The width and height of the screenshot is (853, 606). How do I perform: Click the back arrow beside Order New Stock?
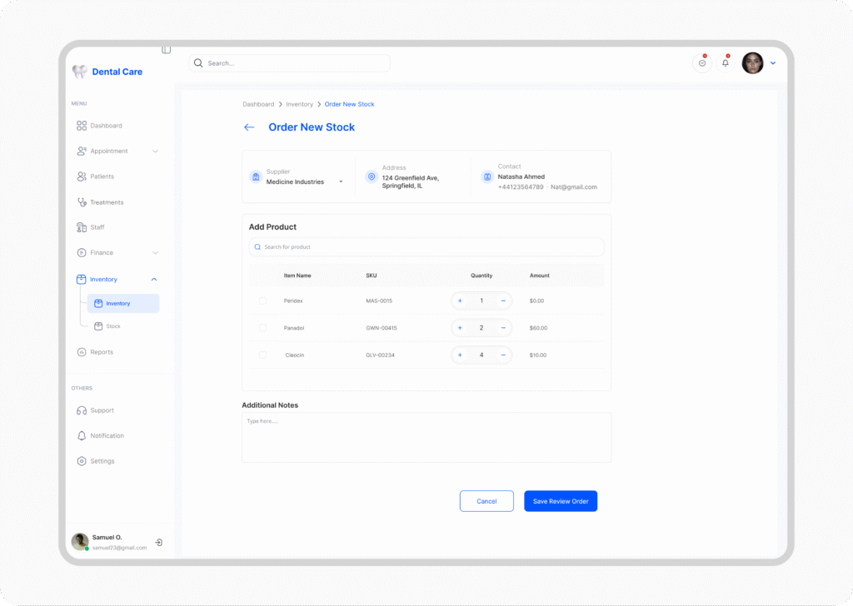(x=249, y=127)
